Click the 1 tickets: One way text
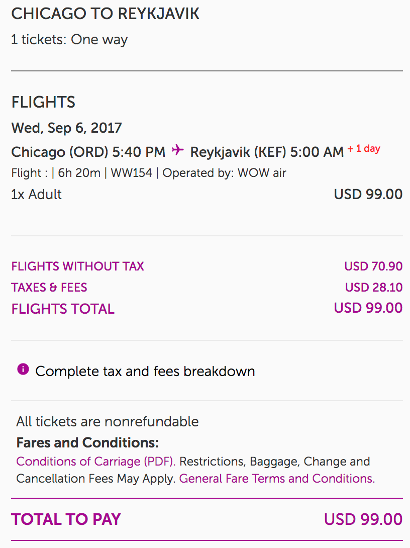Viewport: 410px width, 548px height. [69, 40]
